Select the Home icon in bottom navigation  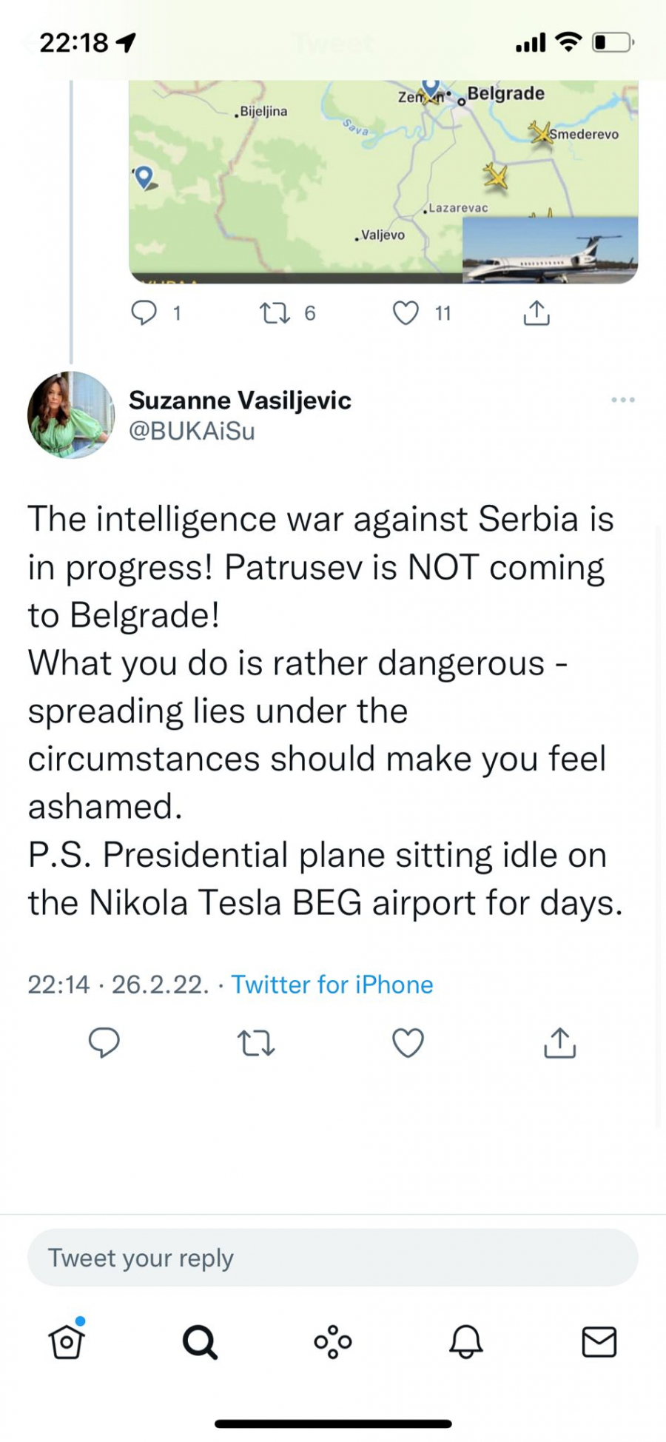click(x=67, y=1342)
